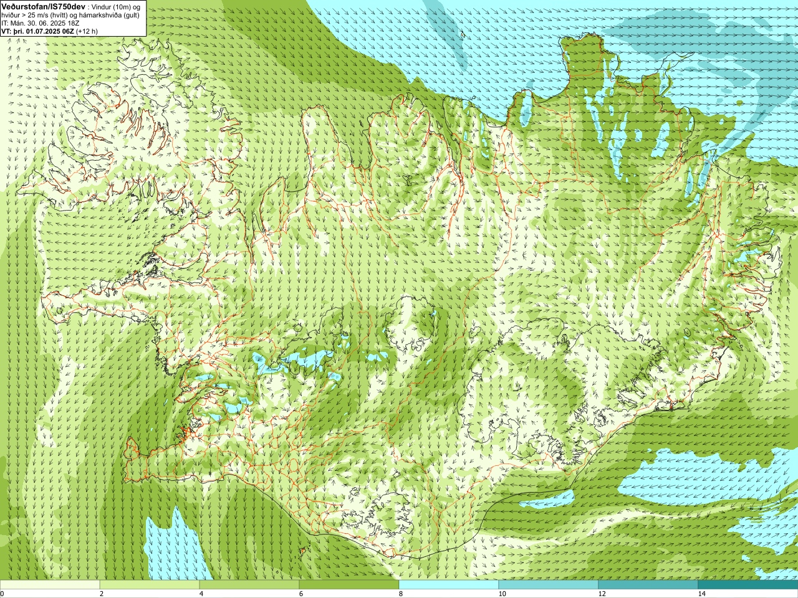Click the '8' legend scale label
798x598 pixels.
(x=401, y=594)
